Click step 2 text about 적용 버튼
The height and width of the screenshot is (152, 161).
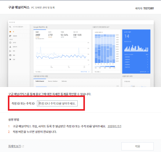(x=35, y=132)
